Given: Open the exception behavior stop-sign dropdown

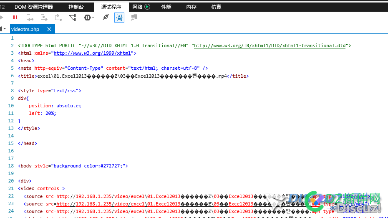Looking at the screenshot, I should [x=89, y=18].
